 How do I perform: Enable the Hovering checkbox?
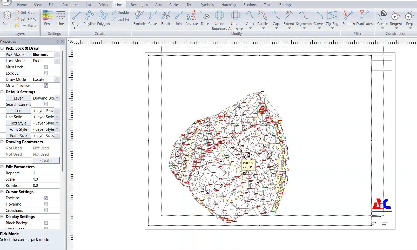(x=46, y=204)
